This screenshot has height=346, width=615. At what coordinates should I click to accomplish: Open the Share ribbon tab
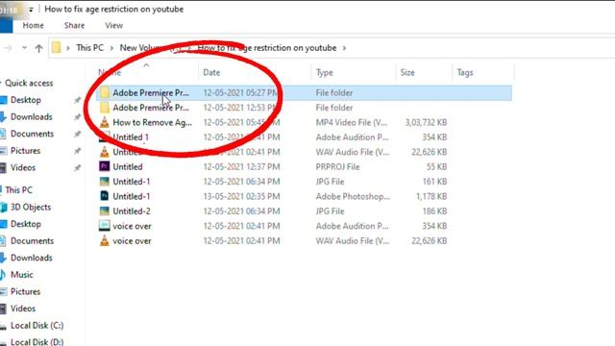coord(75,26)
